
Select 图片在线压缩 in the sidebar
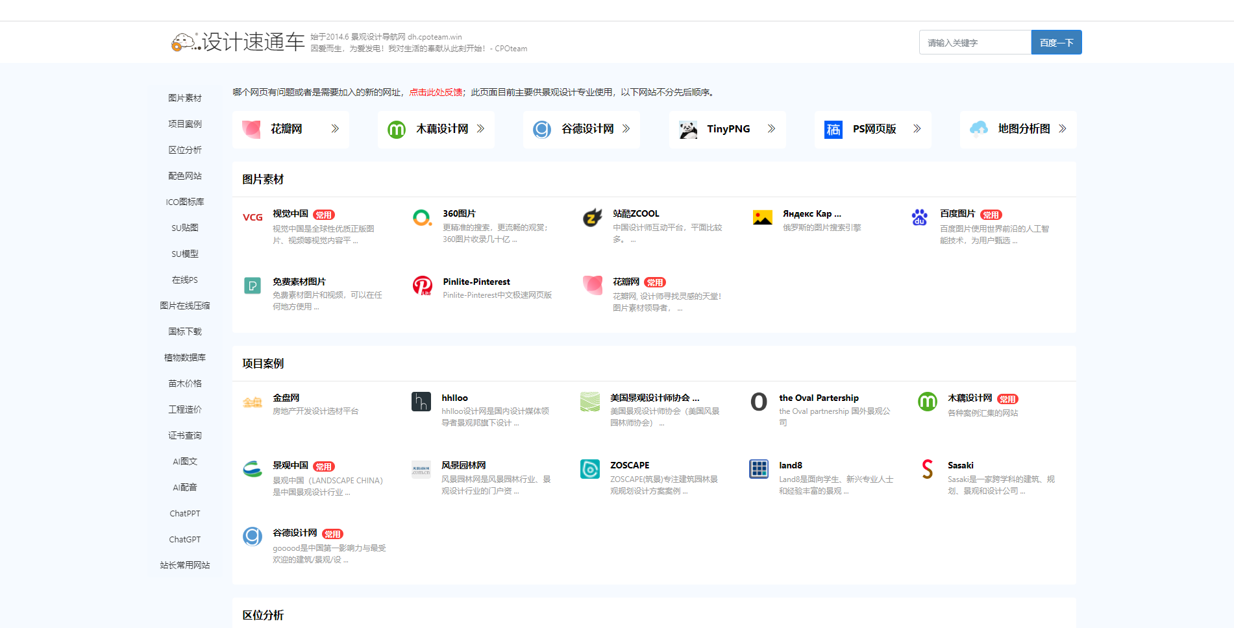point(185,306)
